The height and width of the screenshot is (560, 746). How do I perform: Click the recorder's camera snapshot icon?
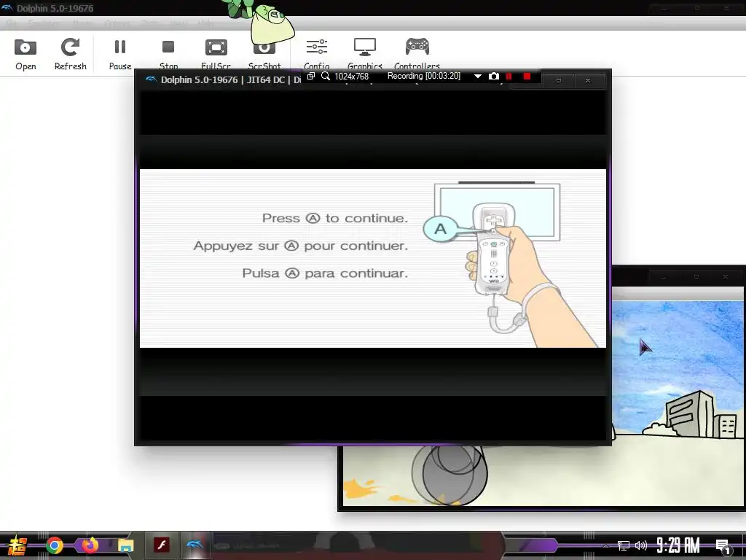click(494, 76)
